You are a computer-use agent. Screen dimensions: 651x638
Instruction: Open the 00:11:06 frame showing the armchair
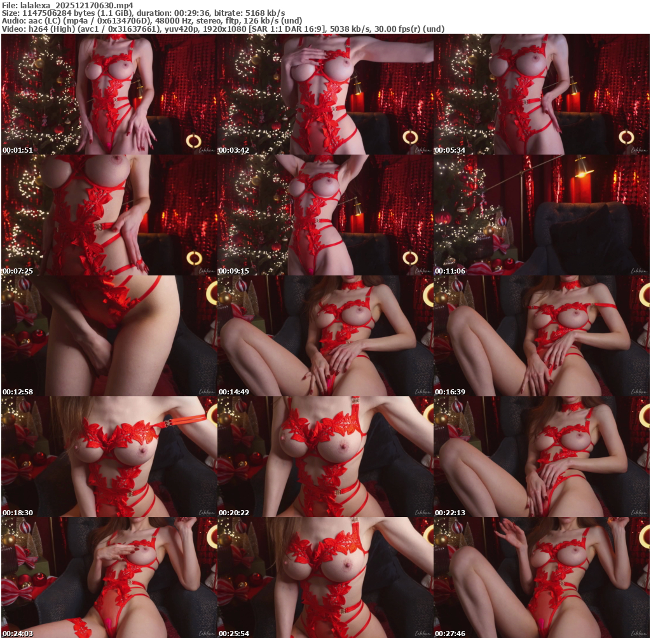(541, 215)
